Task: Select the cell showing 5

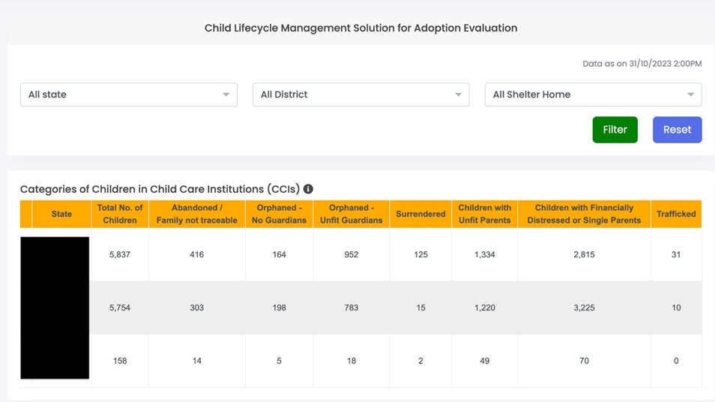Action: point(279,361)
